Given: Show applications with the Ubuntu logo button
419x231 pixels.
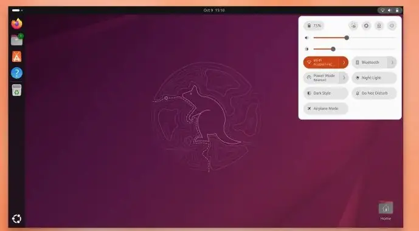Looking at the screenshot, I should pos(16,219).
